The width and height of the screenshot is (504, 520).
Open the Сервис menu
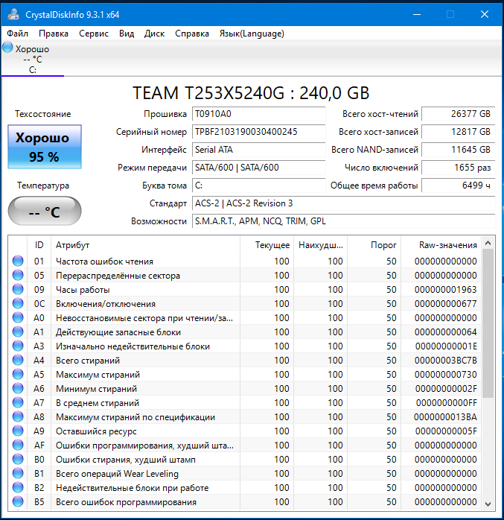[x=94, y=34]
